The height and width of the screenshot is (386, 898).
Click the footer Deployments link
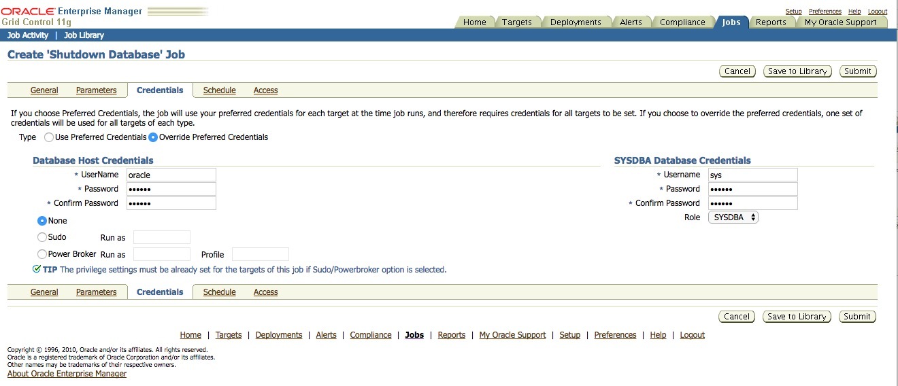[279, 335]
